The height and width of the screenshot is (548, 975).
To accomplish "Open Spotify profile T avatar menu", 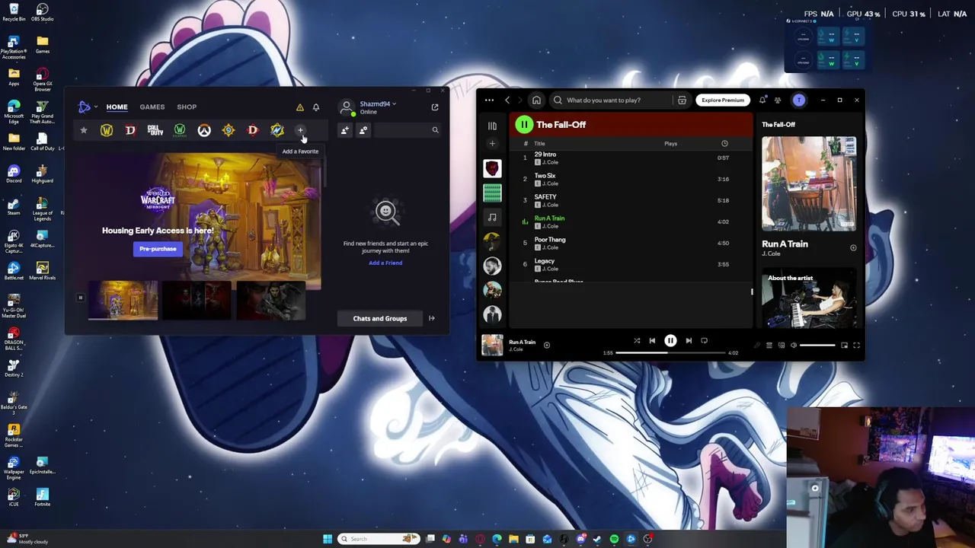I will [x=798, y=100].
